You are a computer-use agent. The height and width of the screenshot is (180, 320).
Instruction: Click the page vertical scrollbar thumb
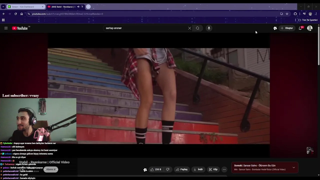[318, 46]
